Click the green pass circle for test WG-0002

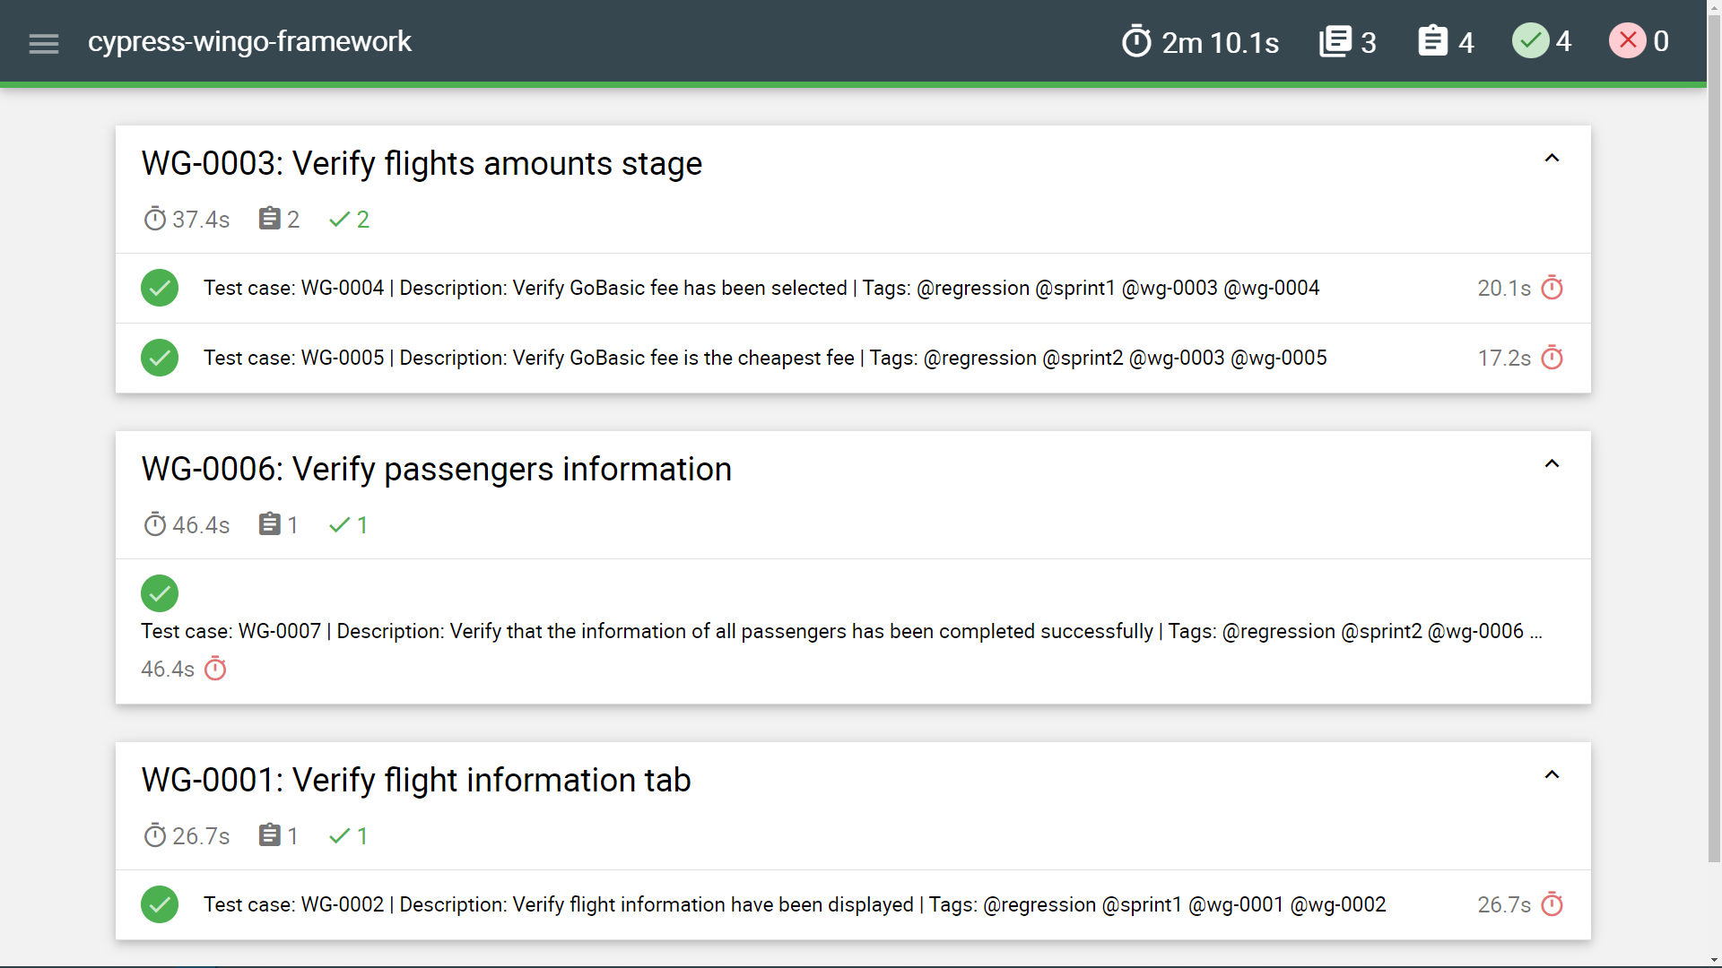point(160,904)
